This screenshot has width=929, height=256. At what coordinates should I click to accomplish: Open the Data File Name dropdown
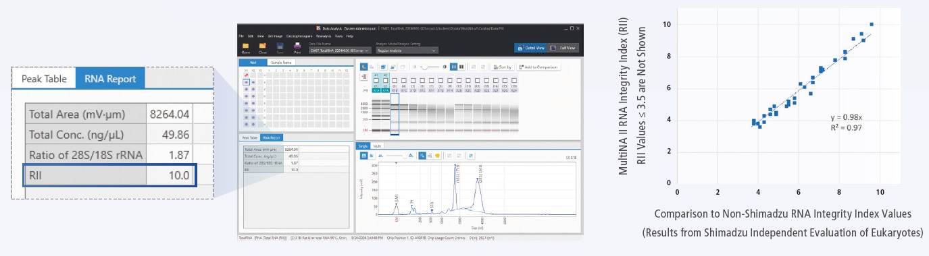[340, 51]
